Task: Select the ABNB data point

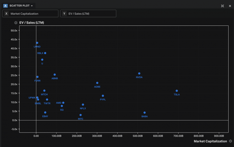Action: click(55, 75)
